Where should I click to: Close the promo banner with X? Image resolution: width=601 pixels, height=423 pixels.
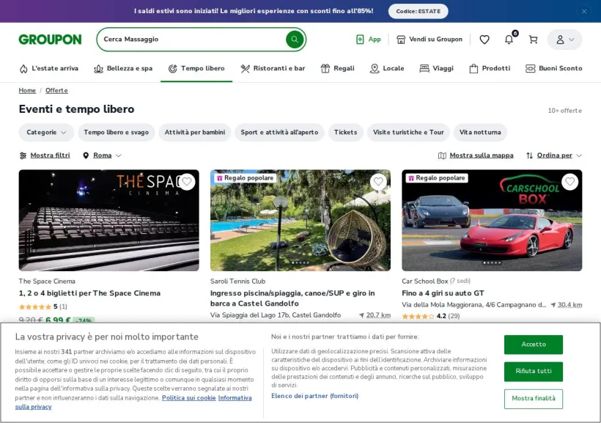pyautogui.click(x=584, y=11)
